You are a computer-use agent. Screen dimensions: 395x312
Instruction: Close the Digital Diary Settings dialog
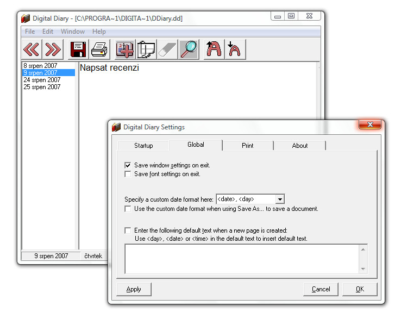(x=370, y=124)
